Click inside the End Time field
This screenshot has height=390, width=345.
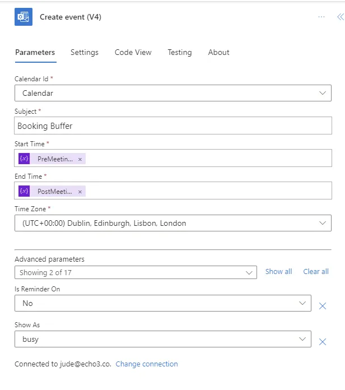coord(173,191)
